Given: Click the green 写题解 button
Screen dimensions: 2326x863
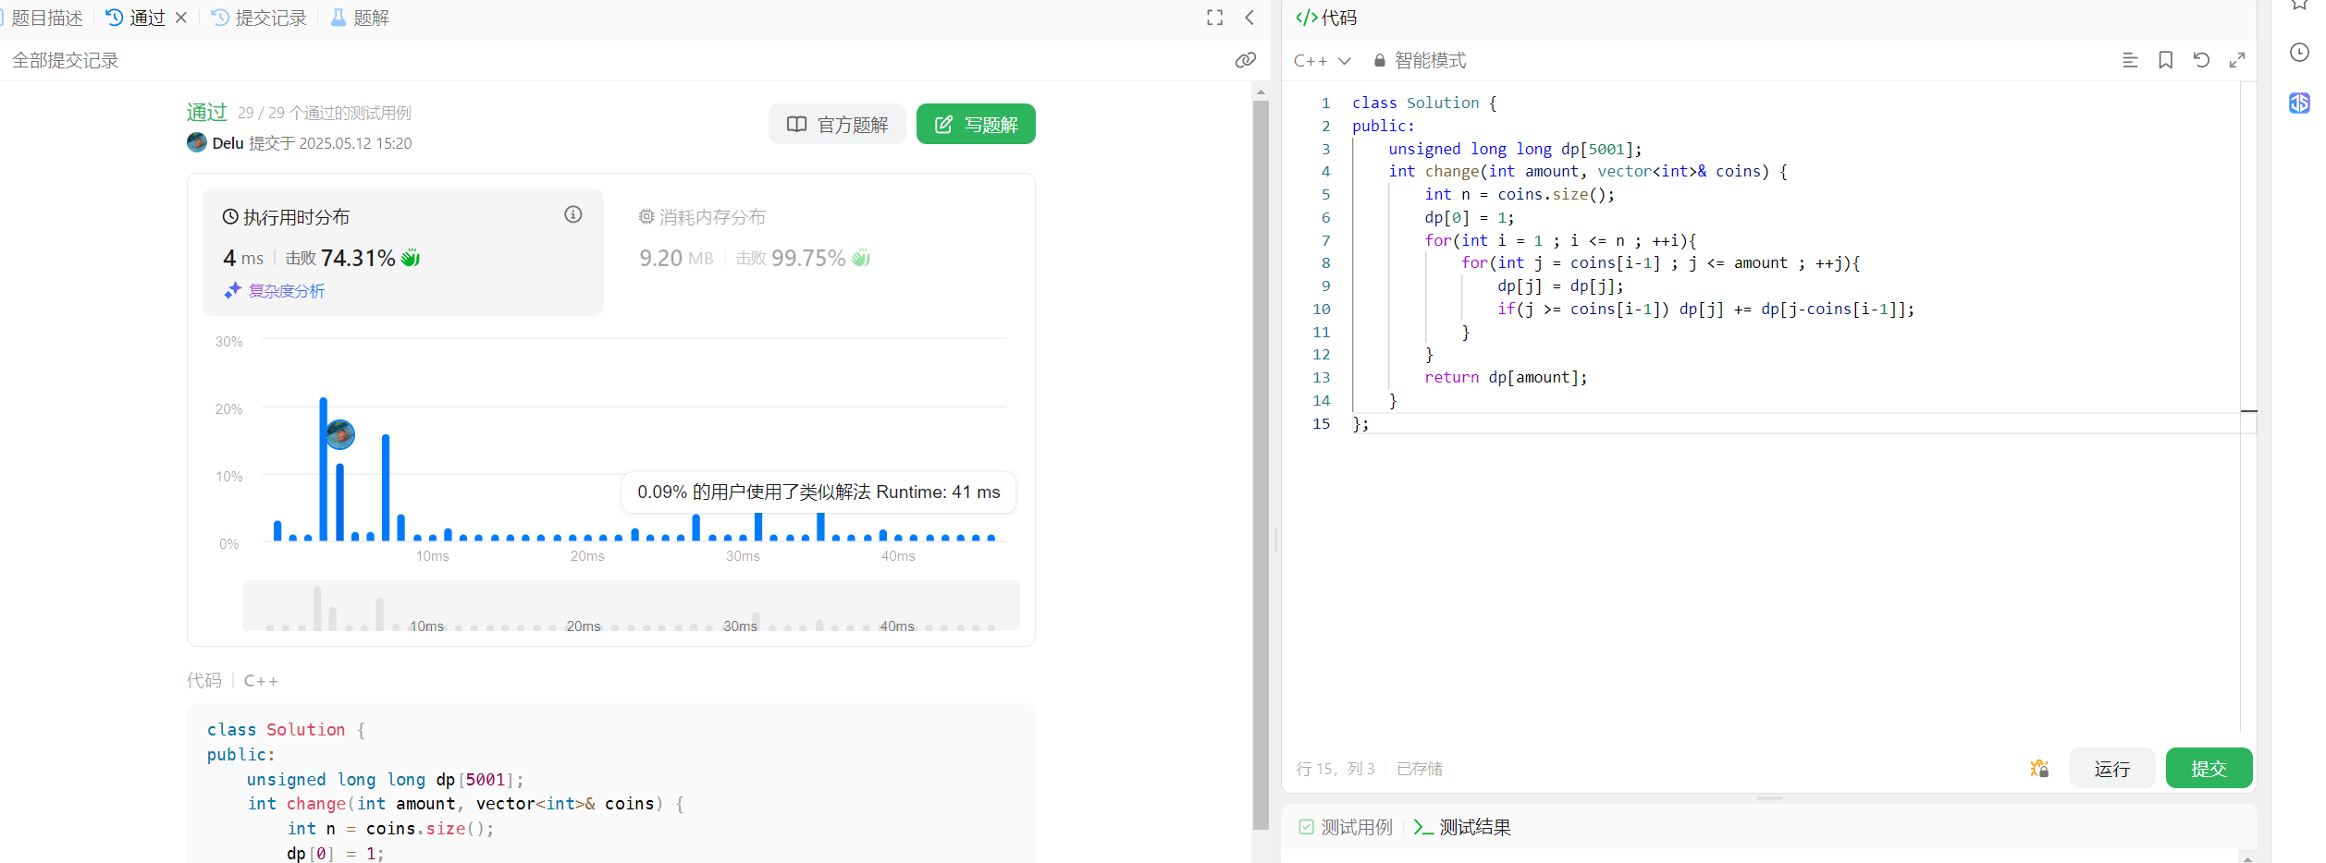Looking at the screenshot, I should [x=976, y=124].
